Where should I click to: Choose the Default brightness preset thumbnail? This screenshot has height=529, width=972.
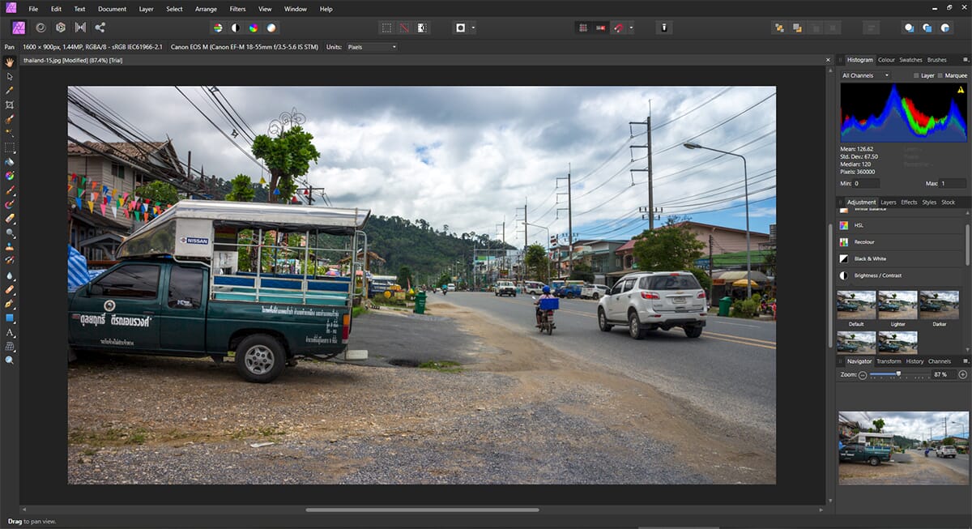pyautogui.click(x=856, y=305)
